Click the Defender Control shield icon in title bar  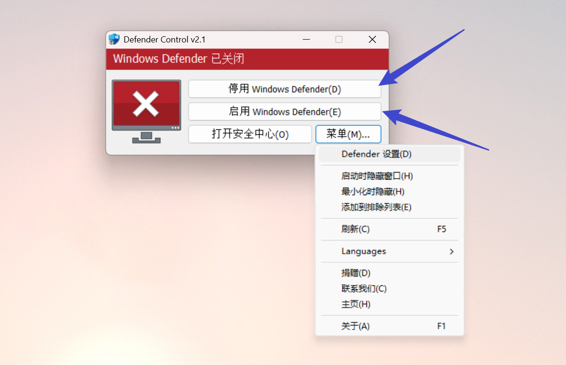click(x=114, y=39)
